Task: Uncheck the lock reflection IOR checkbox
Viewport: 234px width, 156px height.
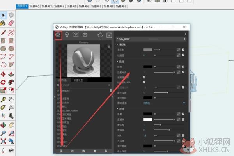Action: pyautogui.click(x=144, y=82)
